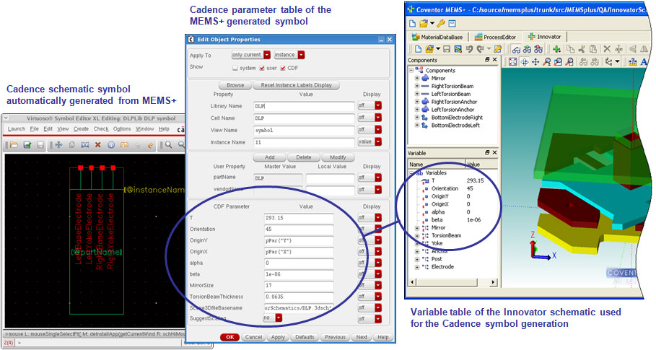This screenshot has width=656, height=350.
Task: Click the Modify button
Action: coord(338,157)
